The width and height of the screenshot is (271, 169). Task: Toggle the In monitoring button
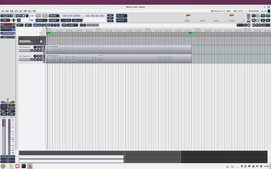point(12,105)
